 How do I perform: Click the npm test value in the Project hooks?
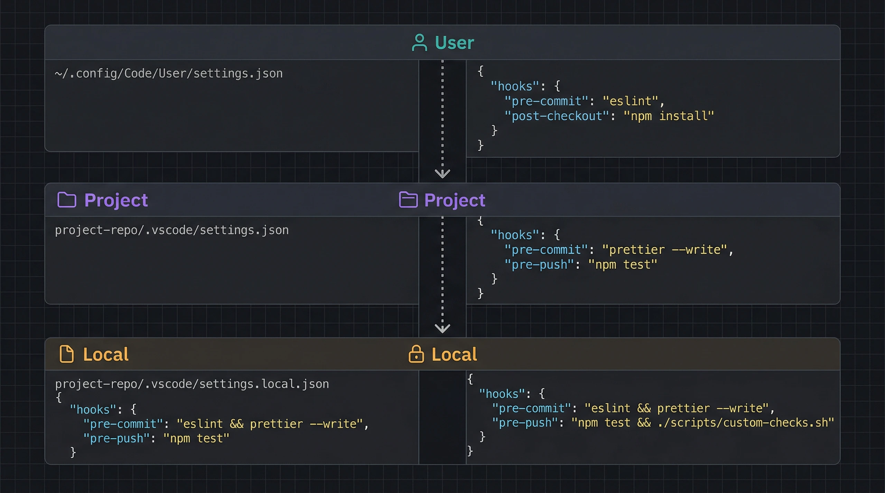click(x=623, y=264)
